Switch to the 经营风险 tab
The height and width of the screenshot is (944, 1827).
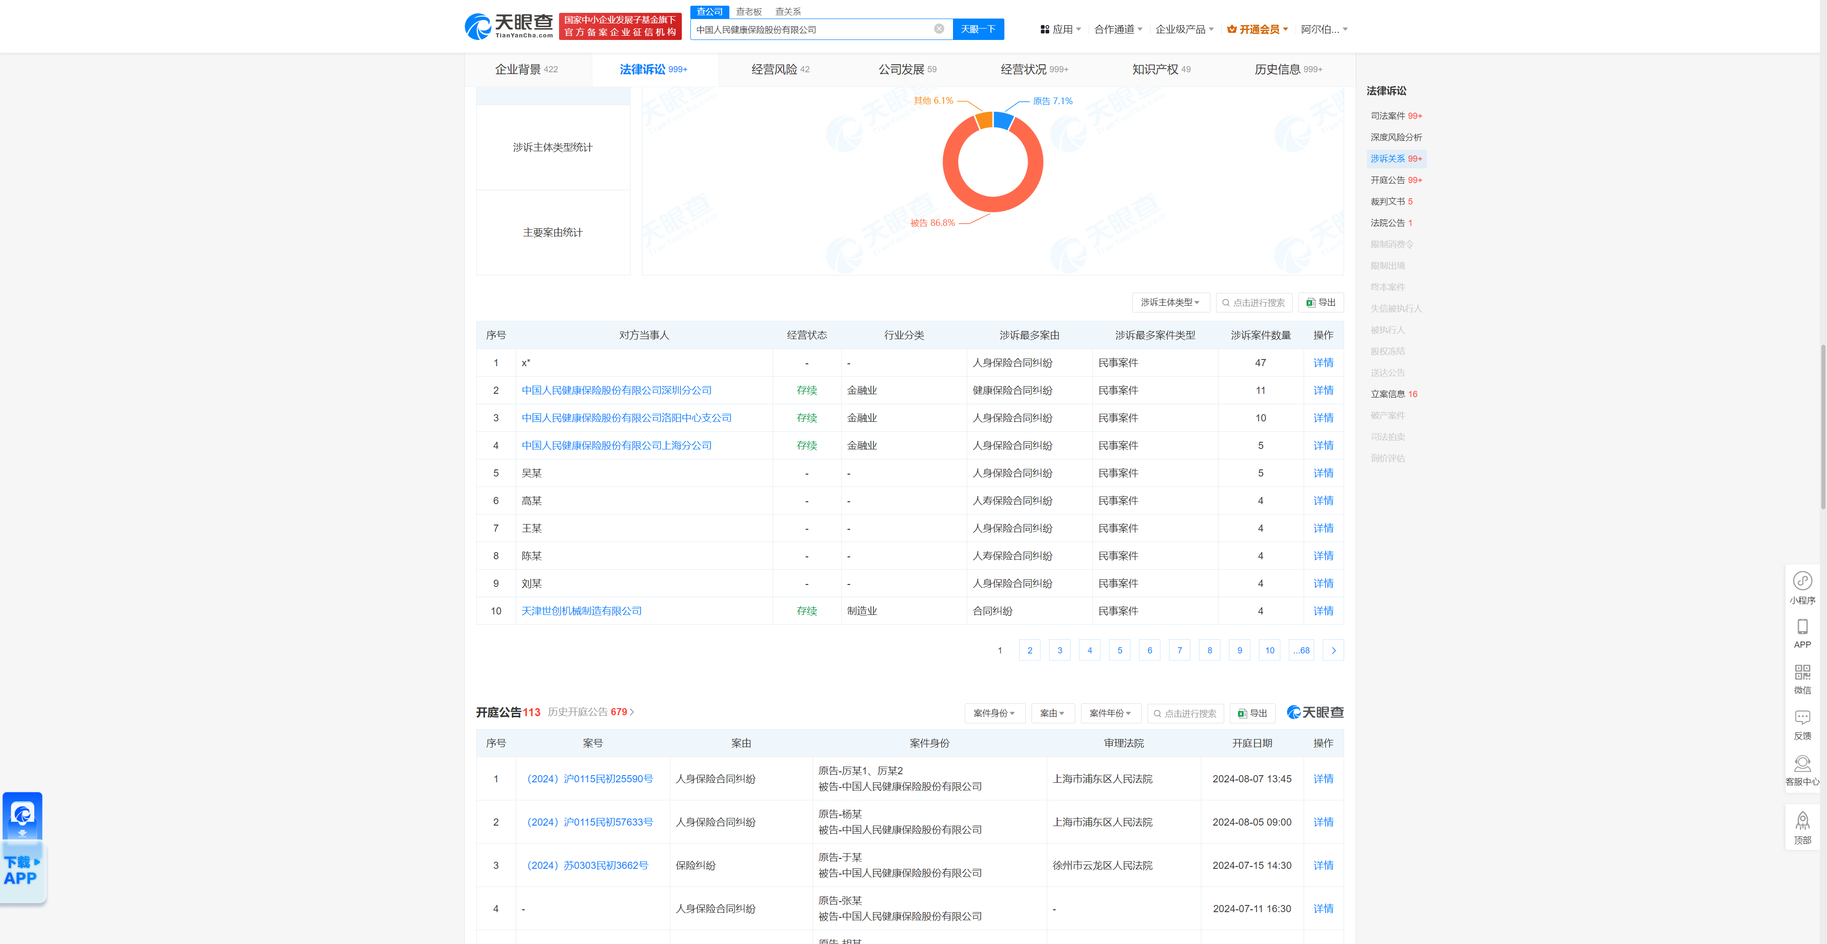pos(779,69)
